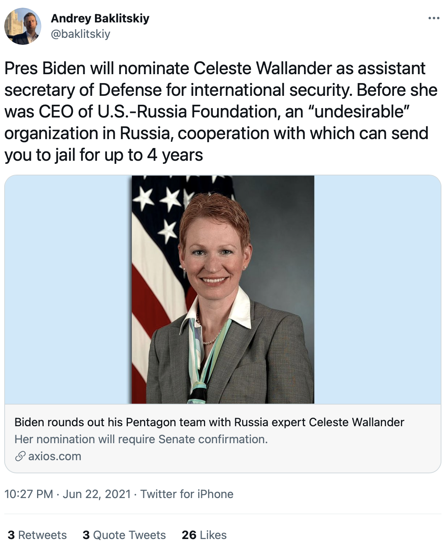Click the chain link icon beside axios.com
Image resolution: width=448 pixels, height=551 pixels.
(20, 456)
